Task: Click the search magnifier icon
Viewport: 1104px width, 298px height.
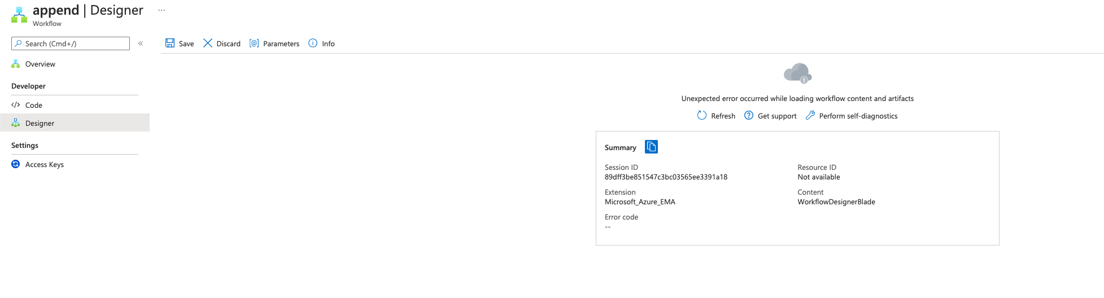Action: 19,43
